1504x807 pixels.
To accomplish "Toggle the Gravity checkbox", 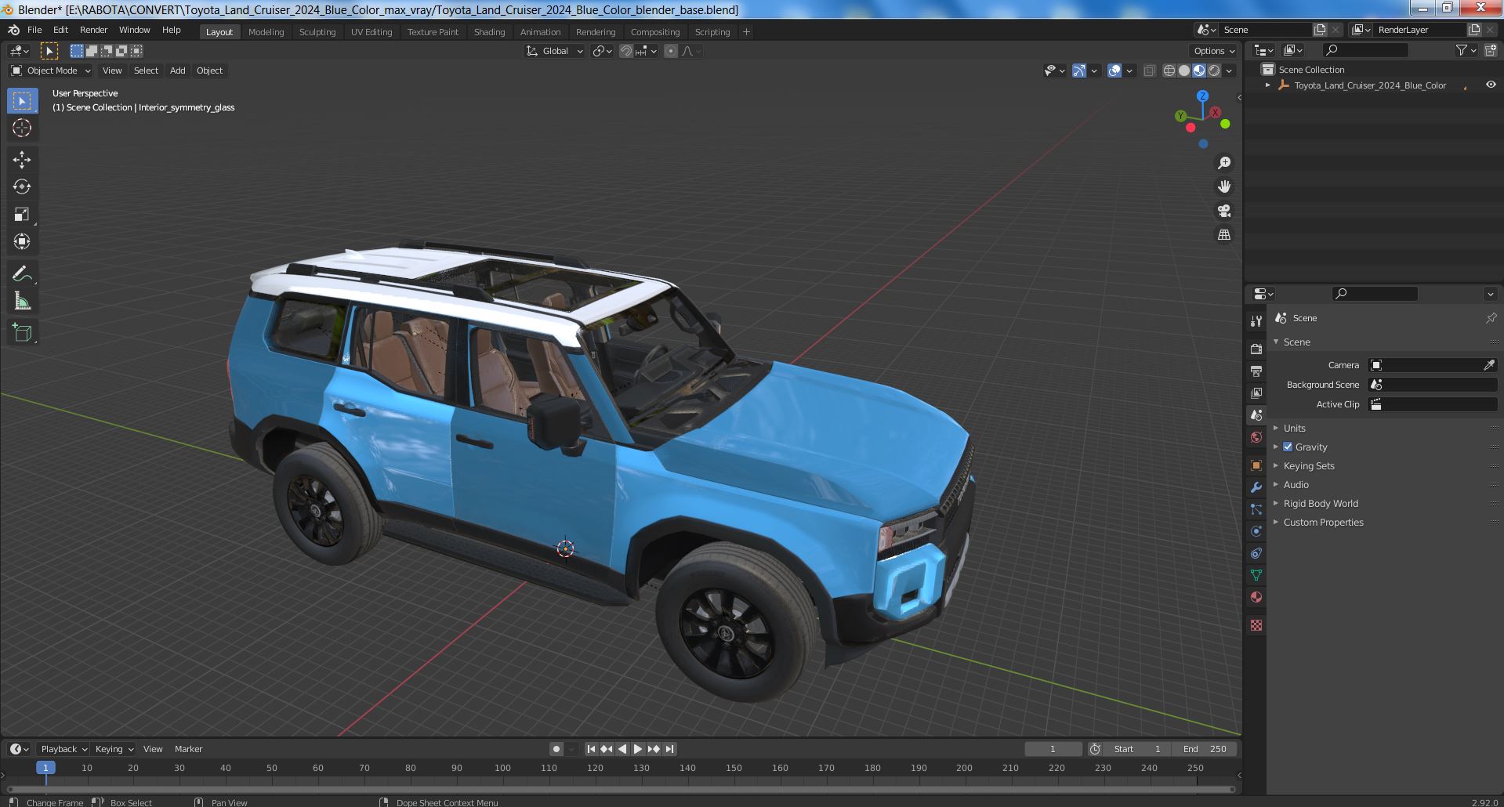I will tap(1288, 447).
